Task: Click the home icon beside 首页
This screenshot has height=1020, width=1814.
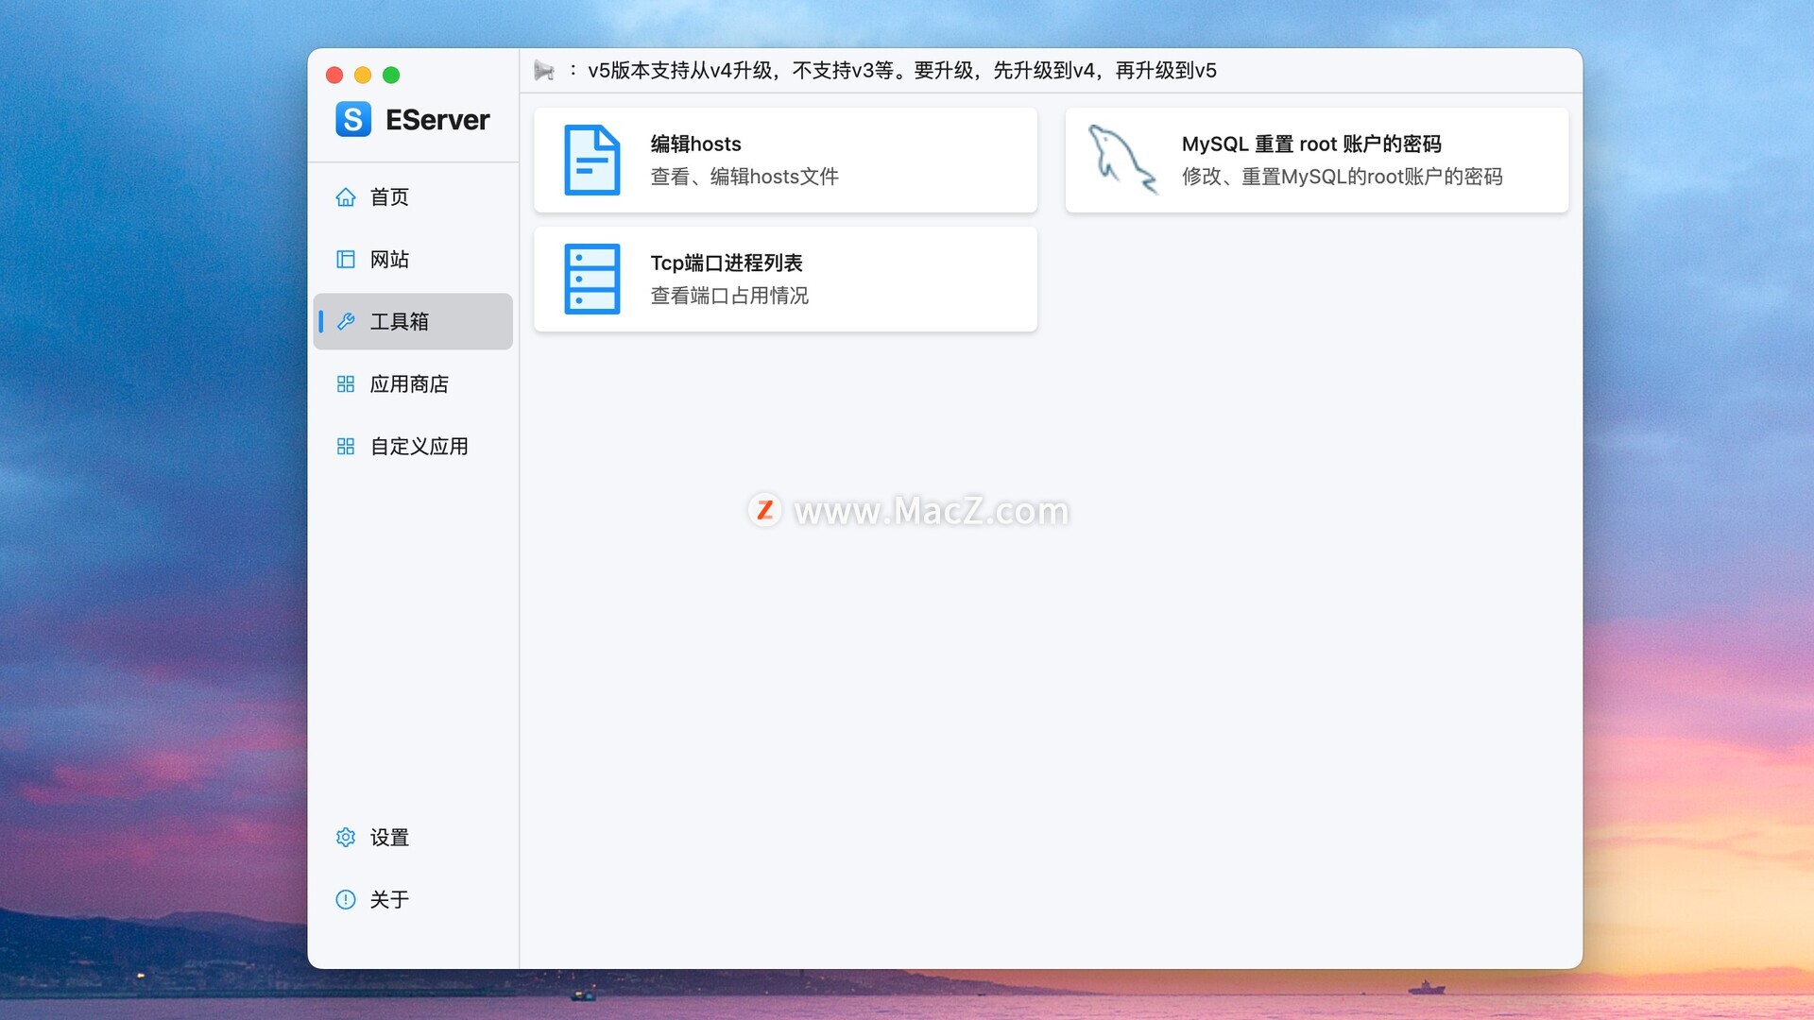Action: (346, 196)
